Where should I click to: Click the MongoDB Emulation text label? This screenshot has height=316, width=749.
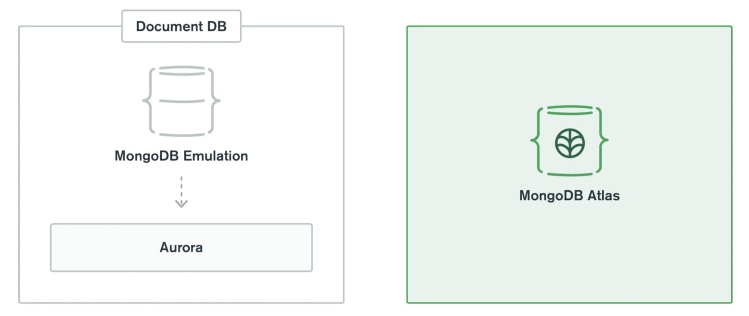point(181,156)
